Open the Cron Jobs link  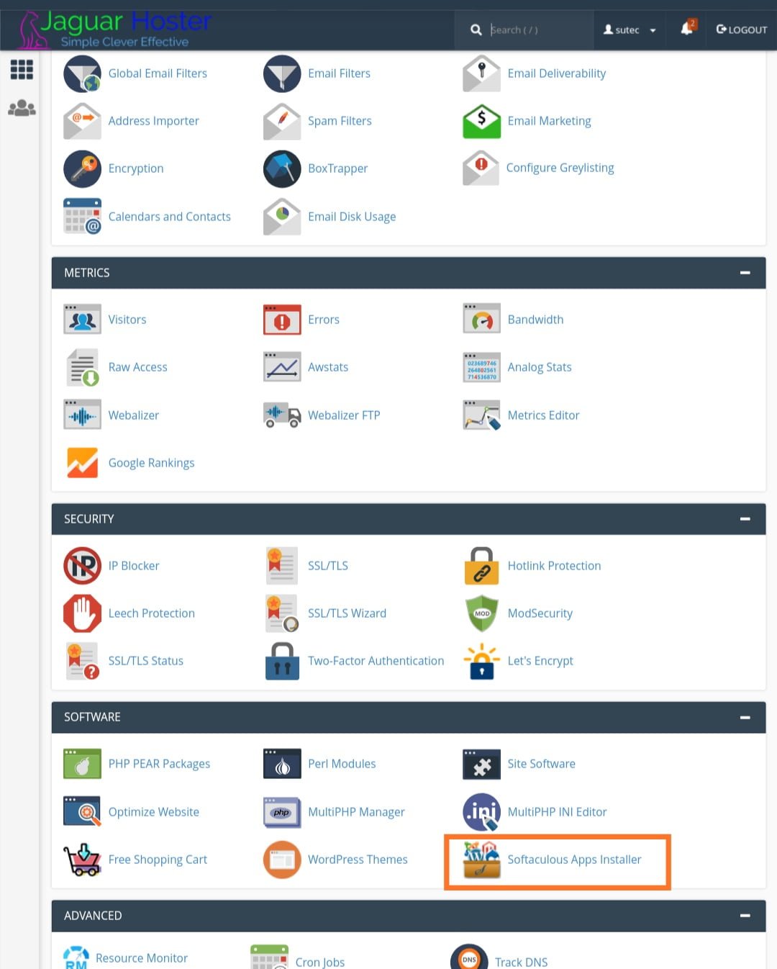click(320, 962)
